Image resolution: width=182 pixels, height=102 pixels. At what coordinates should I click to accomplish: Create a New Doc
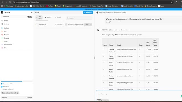[x=88, y=12]
